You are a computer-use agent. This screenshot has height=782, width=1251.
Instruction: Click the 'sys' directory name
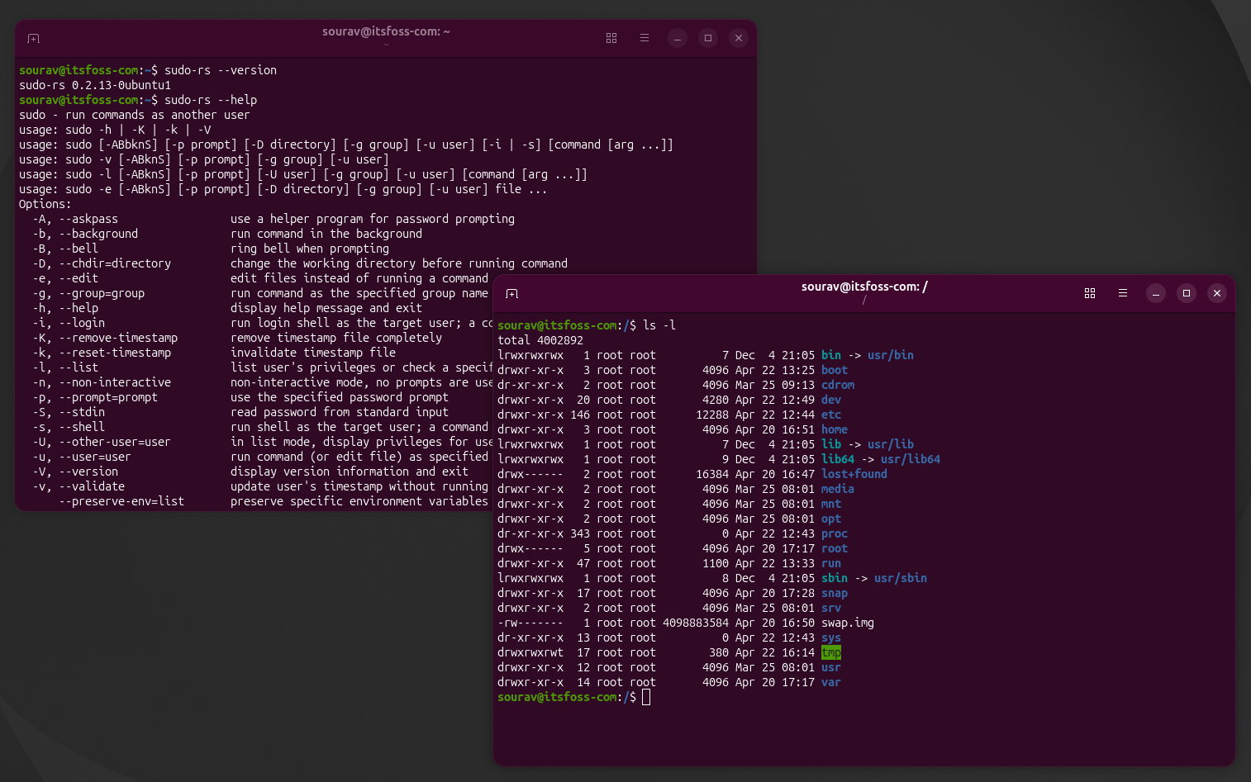(831, 637)
